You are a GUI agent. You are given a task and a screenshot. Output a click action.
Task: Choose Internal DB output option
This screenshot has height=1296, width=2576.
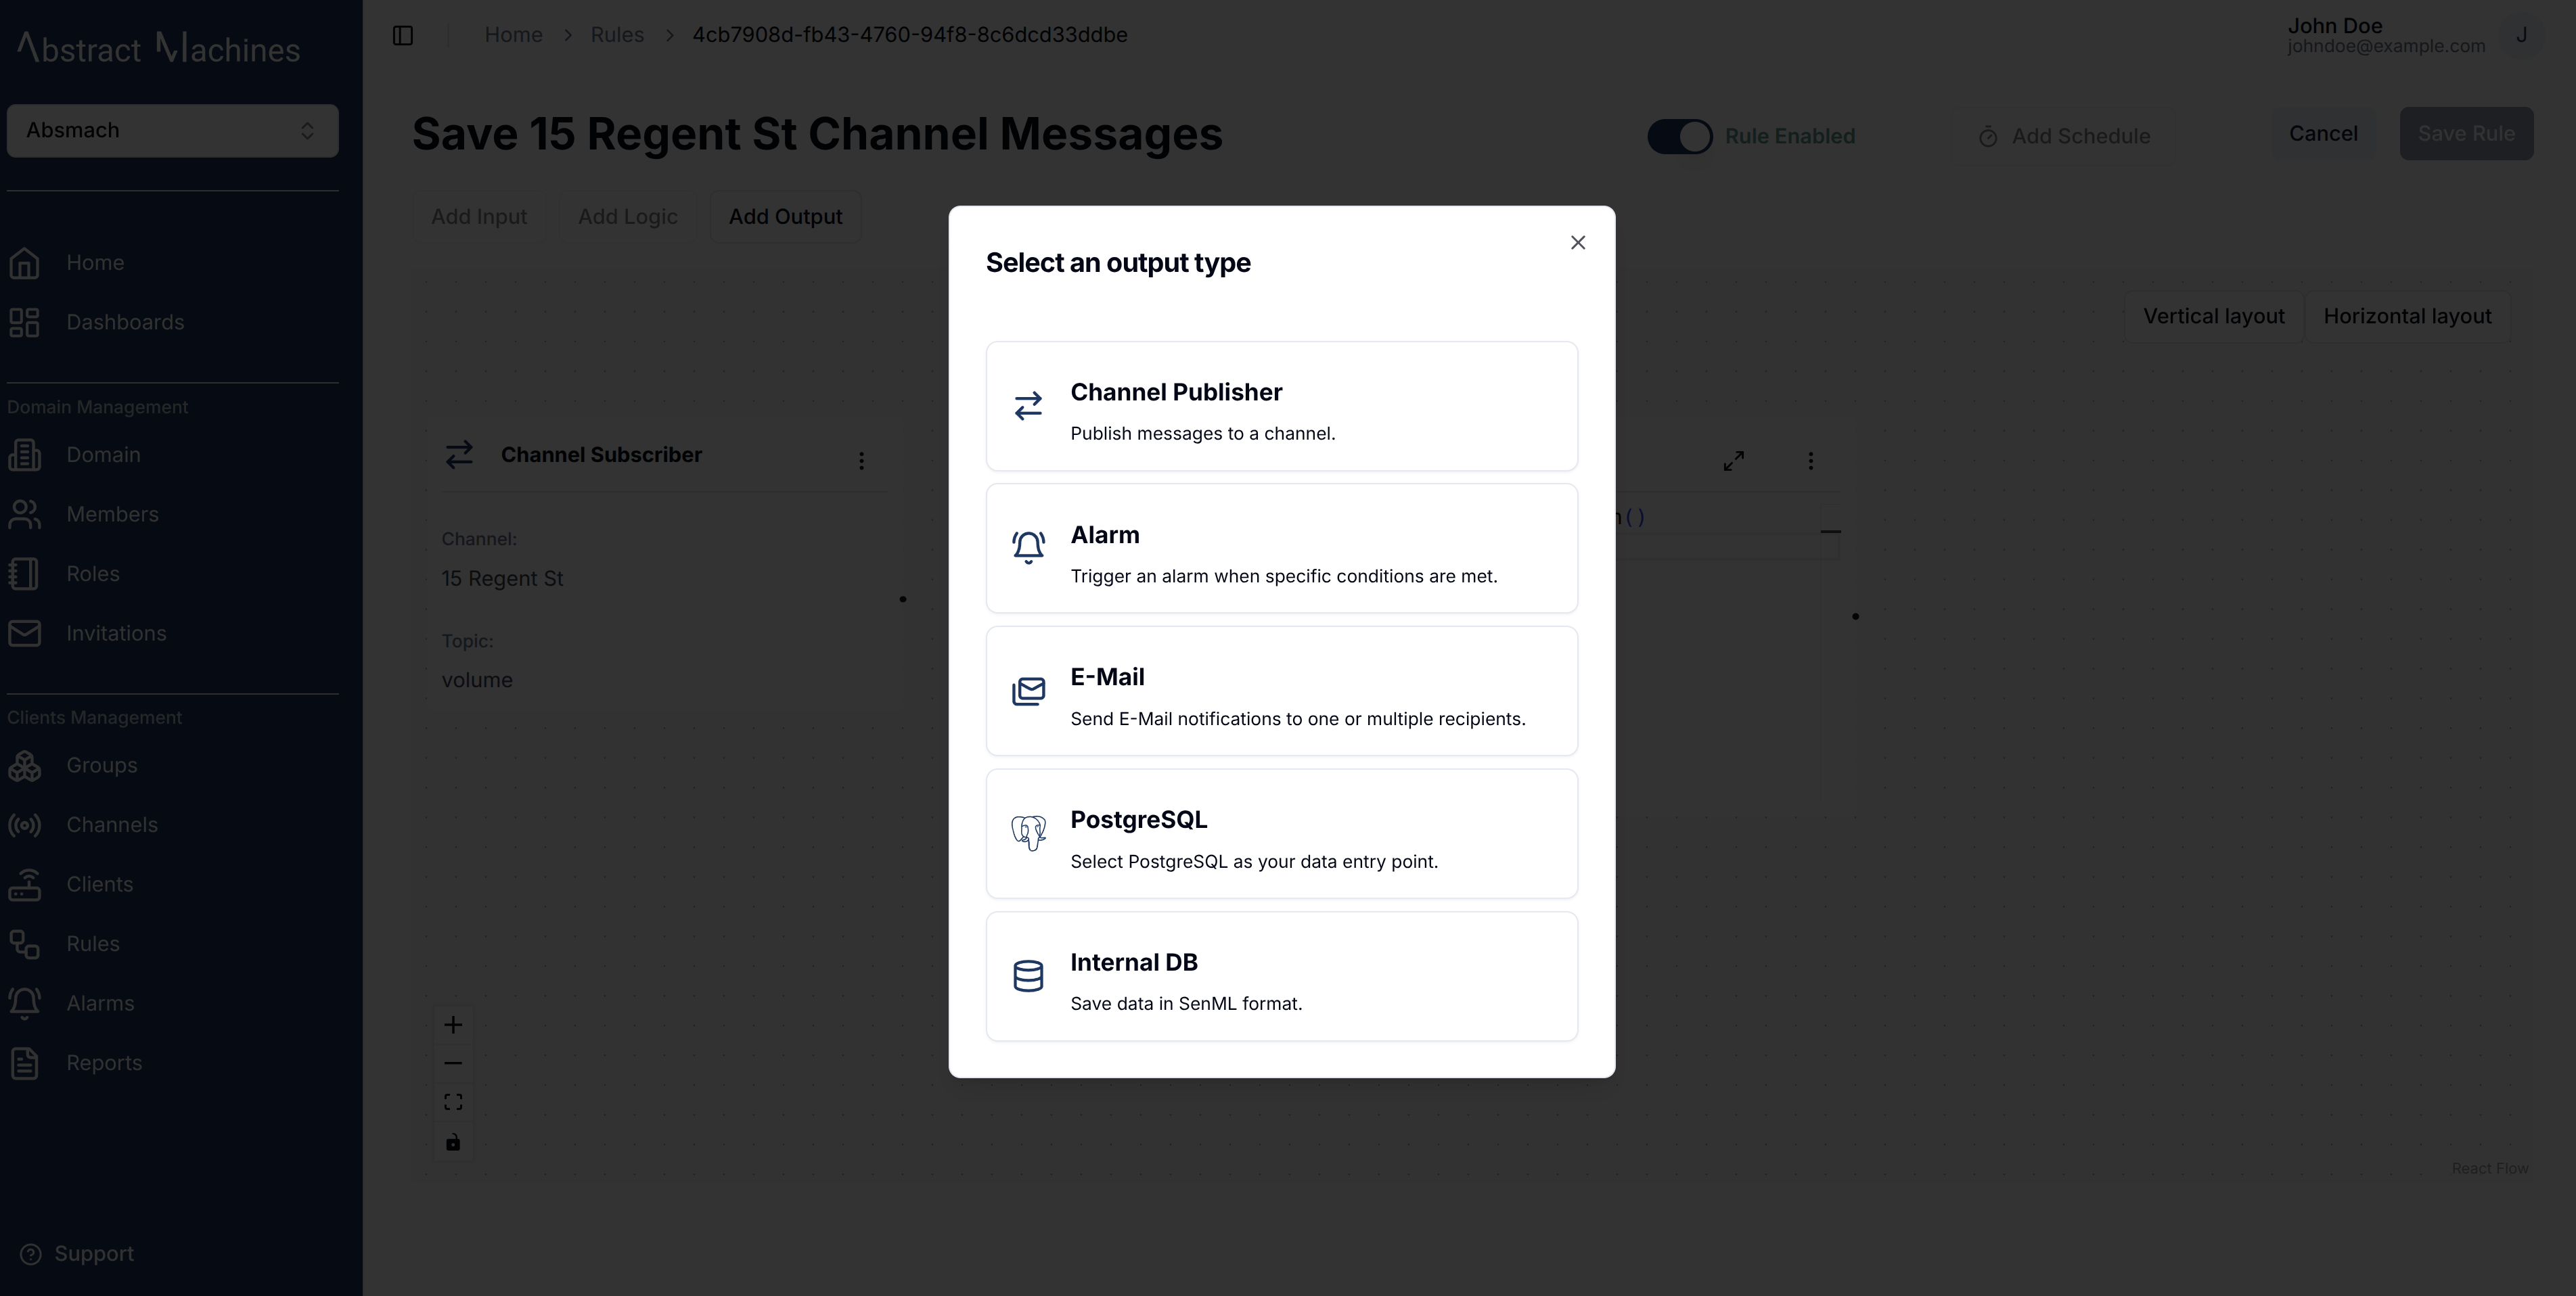1281,976
